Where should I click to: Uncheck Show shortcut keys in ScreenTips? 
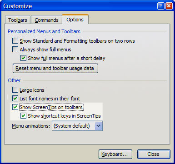click(x=23, y=116)
